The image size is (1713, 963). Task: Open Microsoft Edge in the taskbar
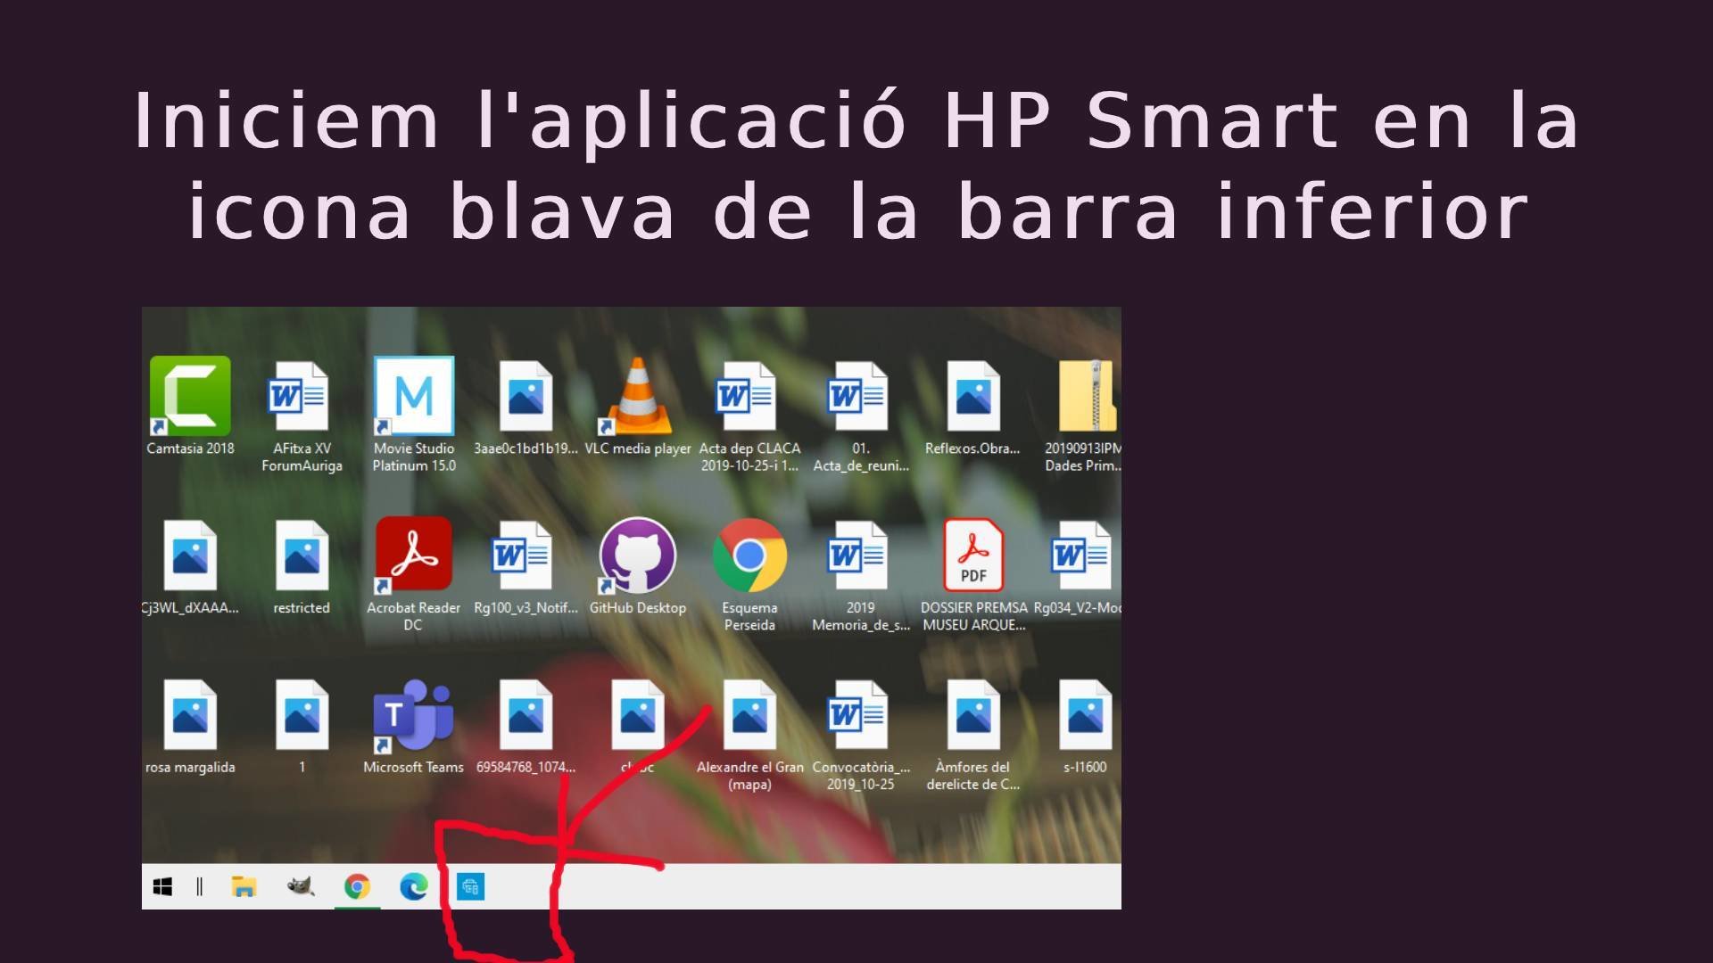click(413, 886)
